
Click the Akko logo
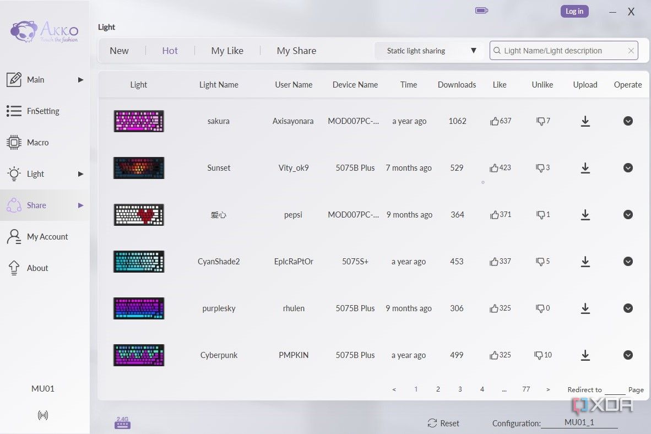click(44, 31)
